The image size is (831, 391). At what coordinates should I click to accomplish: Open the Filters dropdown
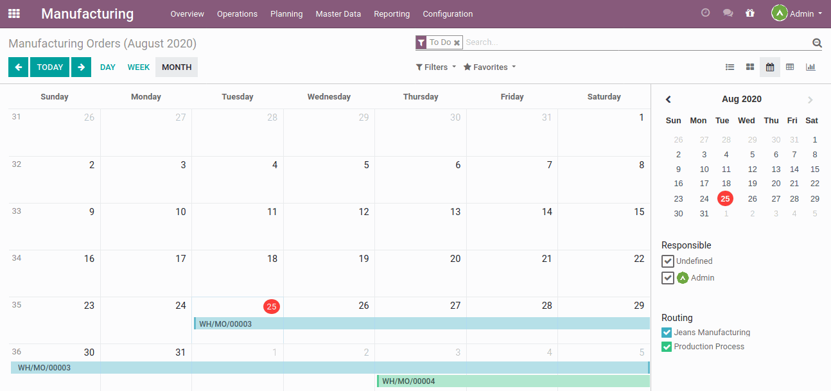pos(435,67)
